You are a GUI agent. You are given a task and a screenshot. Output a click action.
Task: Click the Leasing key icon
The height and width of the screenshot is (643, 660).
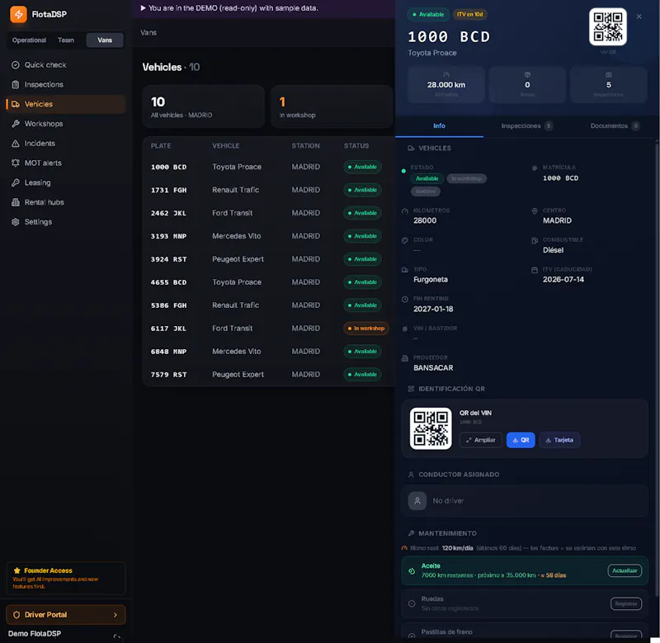16,182
